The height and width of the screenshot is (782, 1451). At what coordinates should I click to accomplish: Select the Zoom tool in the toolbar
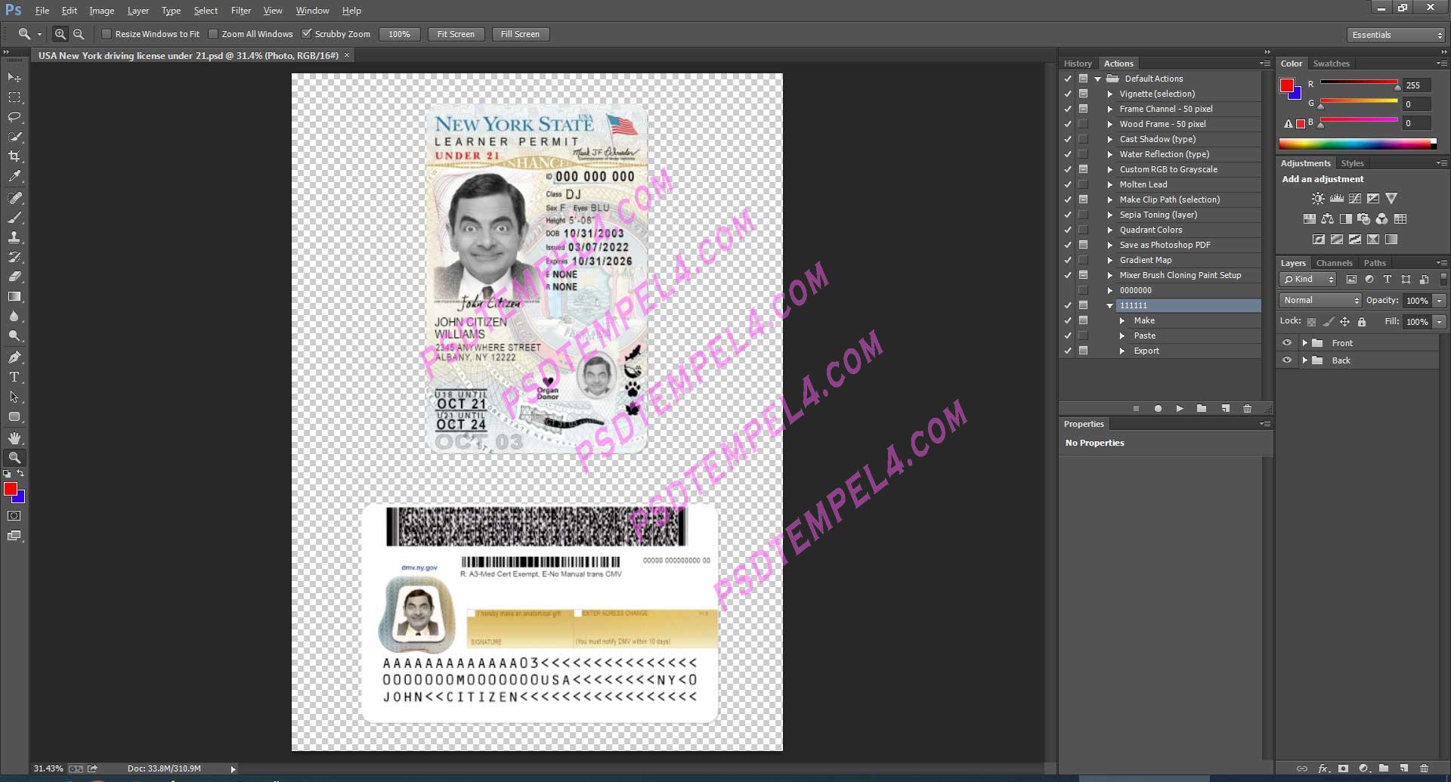pos(14,457)
